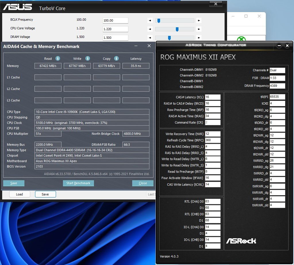Viewport: 294px width, 265px height.
Task: Click the Load button in TurboV Core
Action: click(20, 194)
